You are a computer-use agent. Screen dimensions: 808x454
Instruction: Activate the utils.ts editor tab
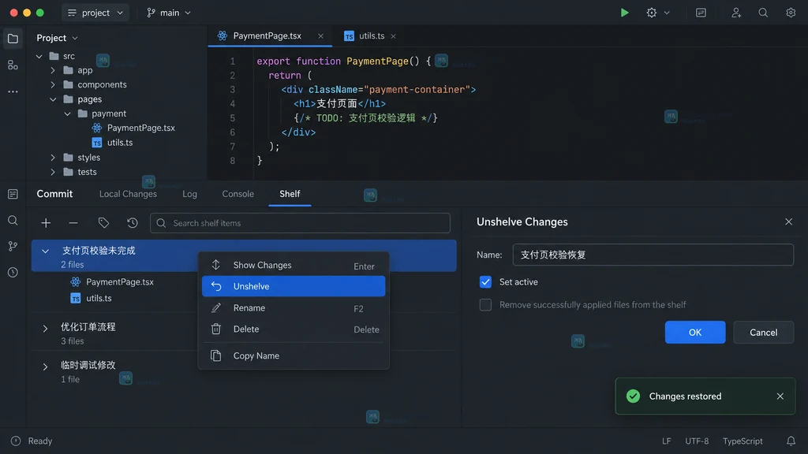click(x=371, y=36)
